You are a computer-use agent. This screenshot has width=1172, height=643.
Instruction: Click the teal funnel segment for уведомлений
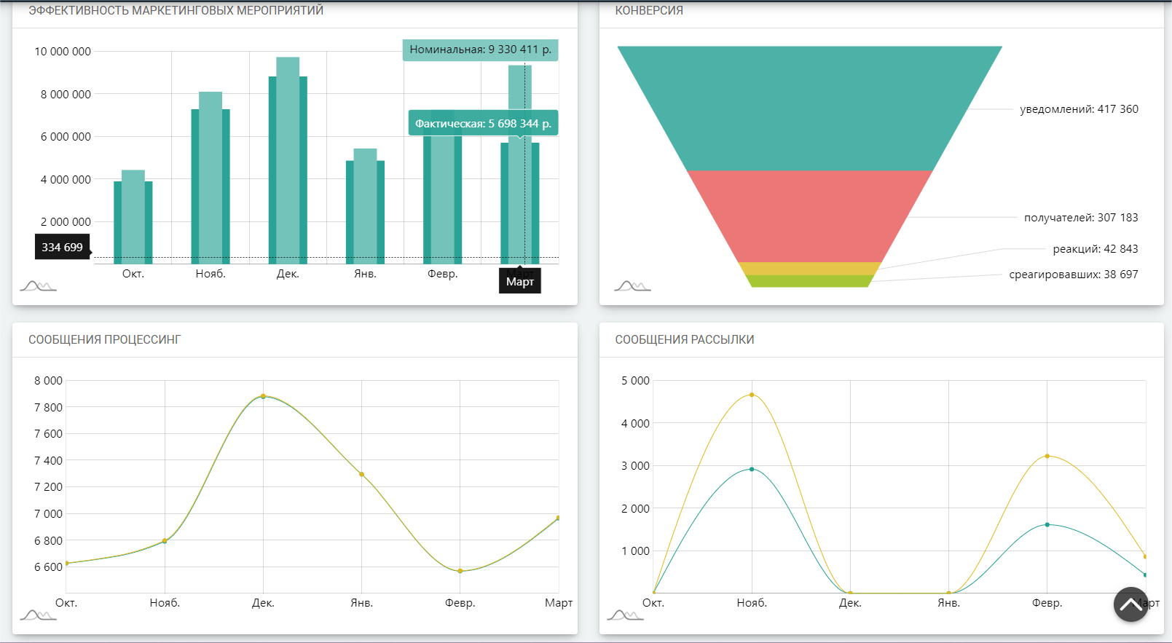coord(809,109)
